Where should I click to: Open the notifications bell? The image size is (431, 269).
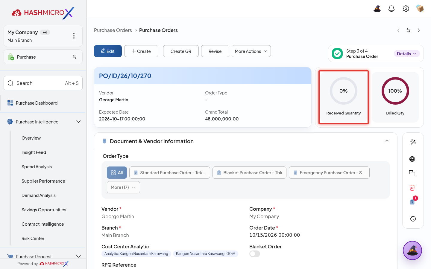[391, 9]
